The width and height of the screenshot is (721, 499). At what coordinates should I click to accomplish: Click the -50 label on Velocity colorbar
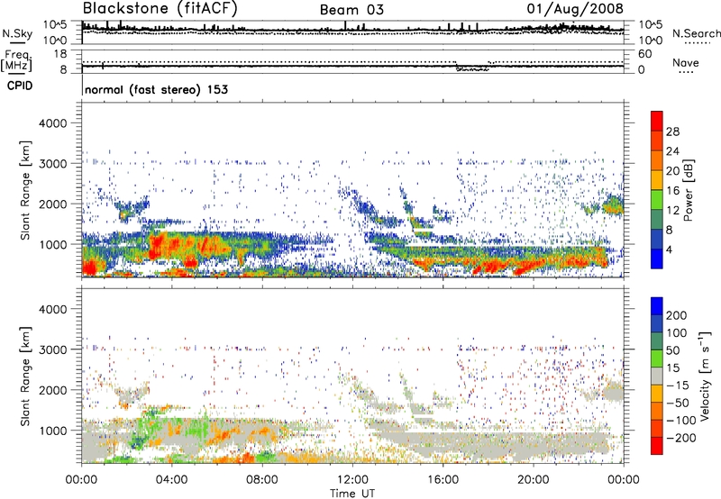tap(677, 403)
